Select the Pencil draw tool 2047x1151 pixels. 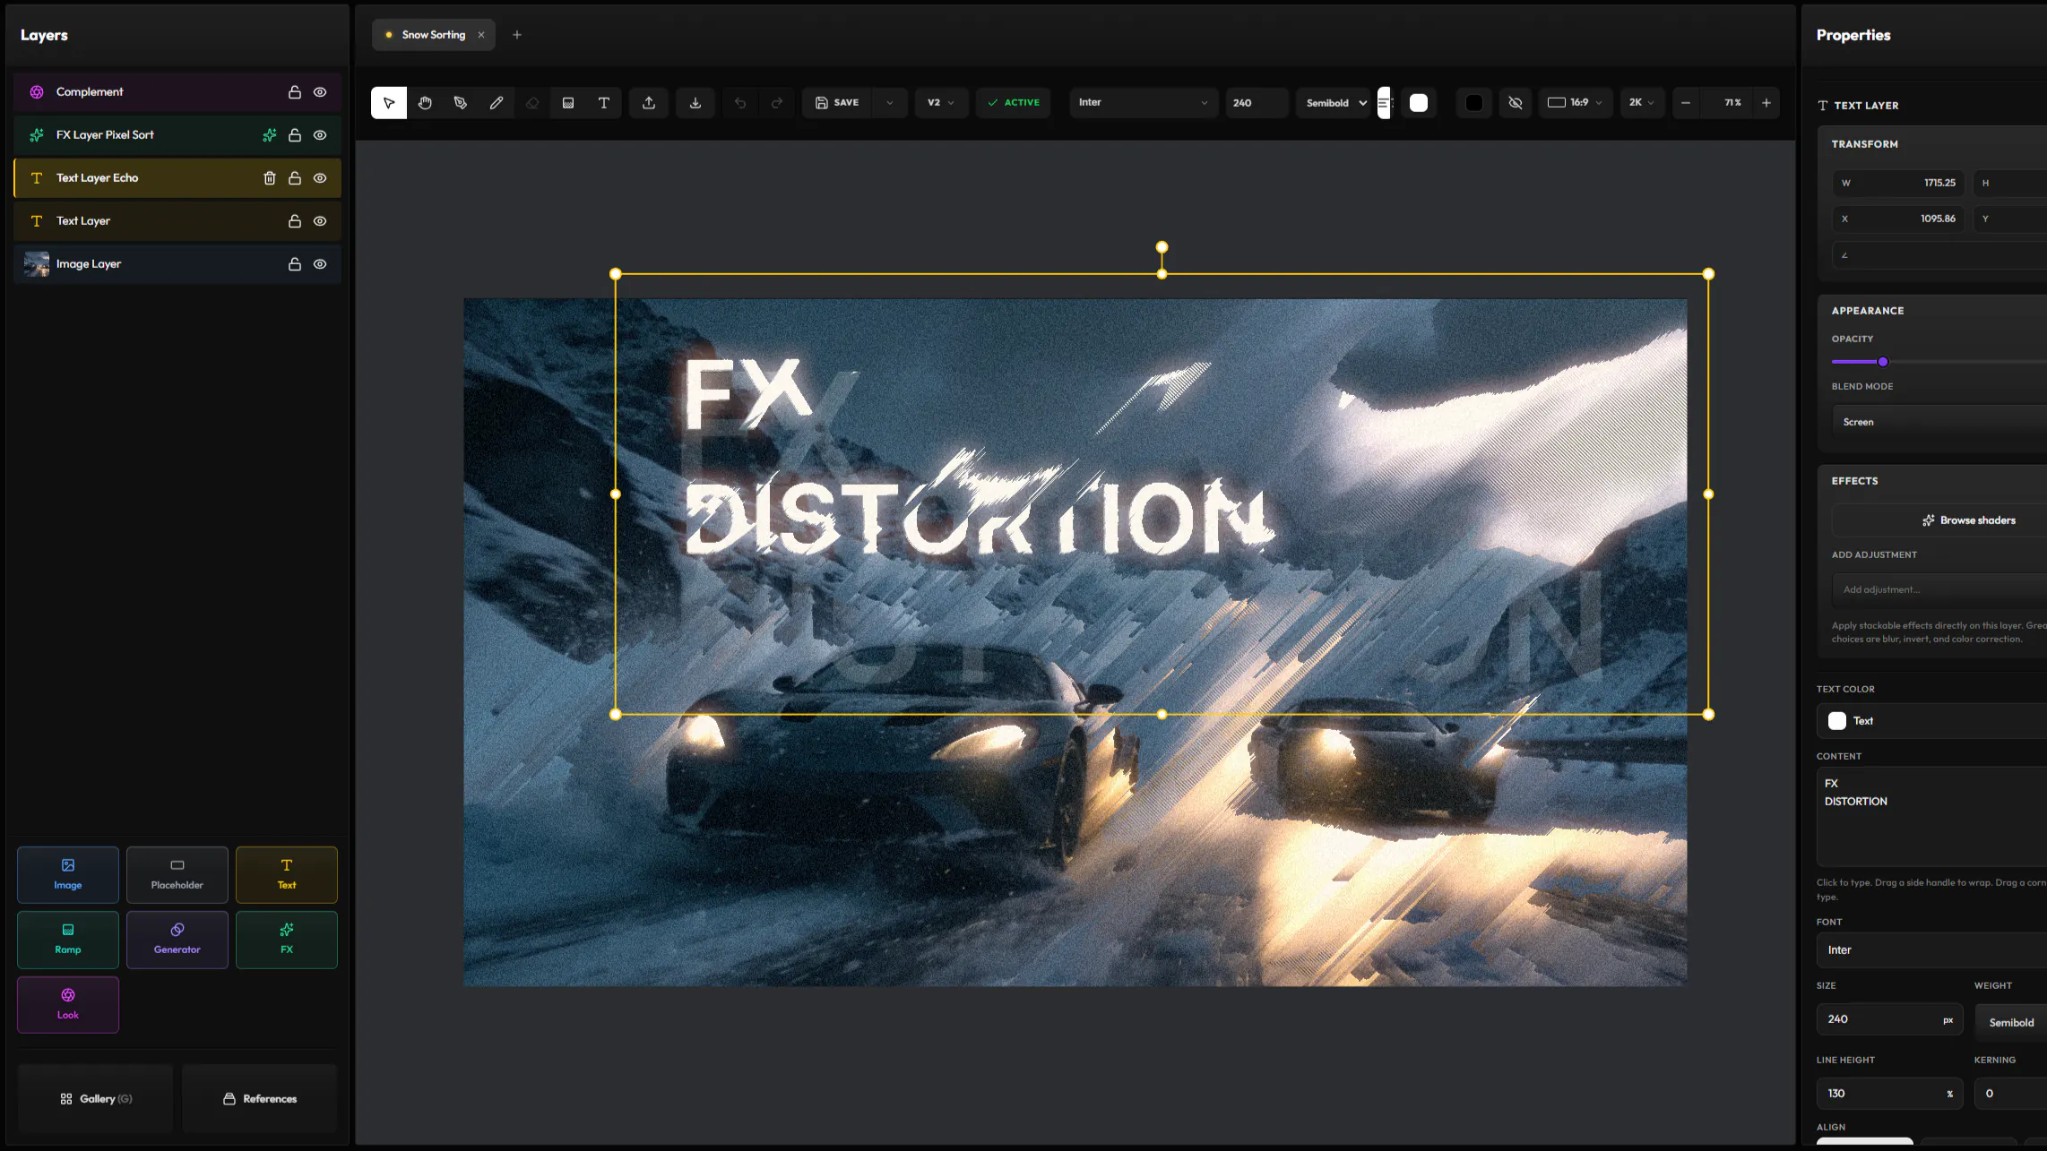(x=497, y=103)
